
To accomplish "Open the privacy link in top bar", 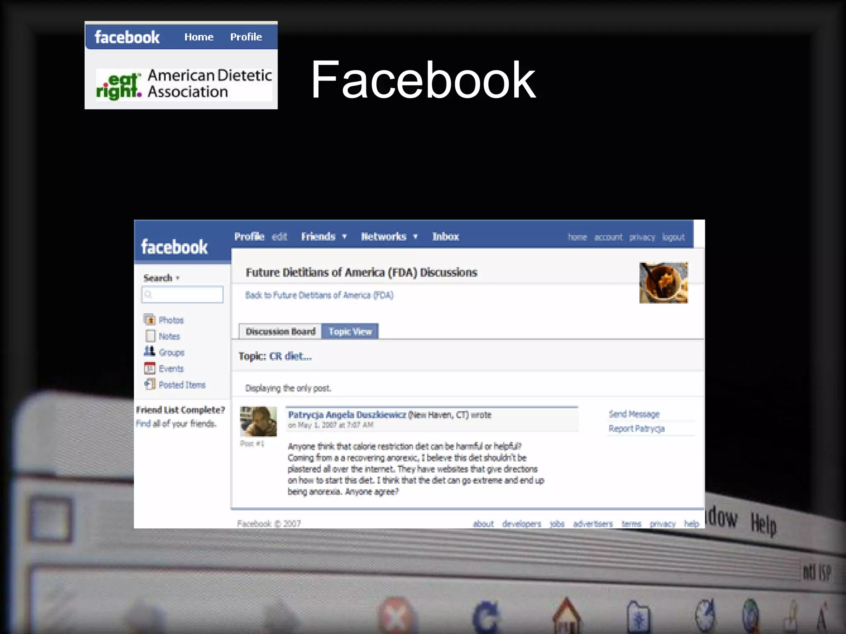I will [x=642, y=237].
